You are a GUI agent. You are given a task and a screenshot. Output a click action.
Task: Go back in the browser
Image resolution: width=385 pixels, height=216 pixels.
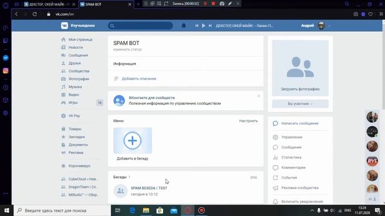point(16,14)
